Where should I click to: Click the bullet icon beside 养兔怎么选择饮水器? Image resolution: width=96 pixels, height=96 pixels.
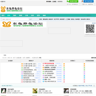click(22, 76)
